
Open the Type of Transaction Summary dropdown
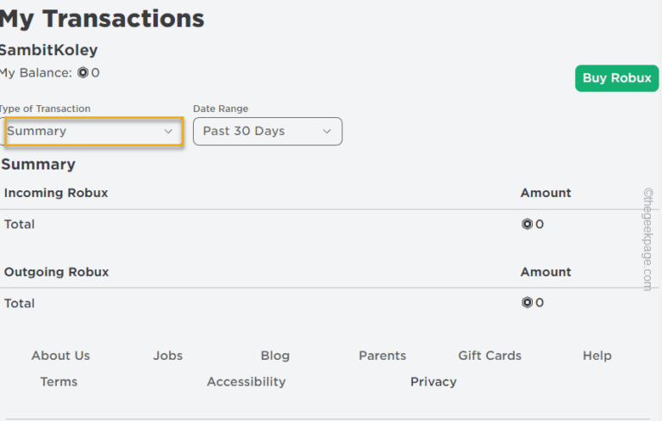coord(93,131)
